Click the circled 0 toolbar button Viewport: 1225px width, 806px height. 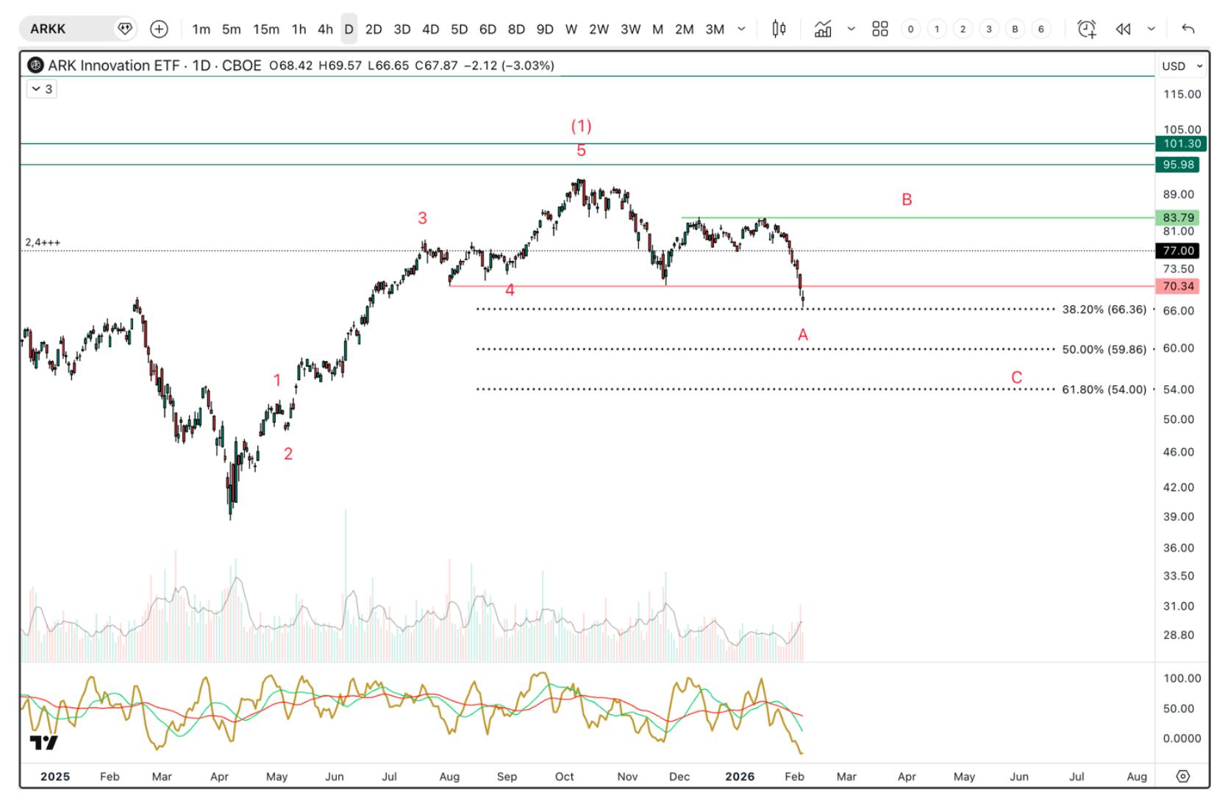click(911, 29)
